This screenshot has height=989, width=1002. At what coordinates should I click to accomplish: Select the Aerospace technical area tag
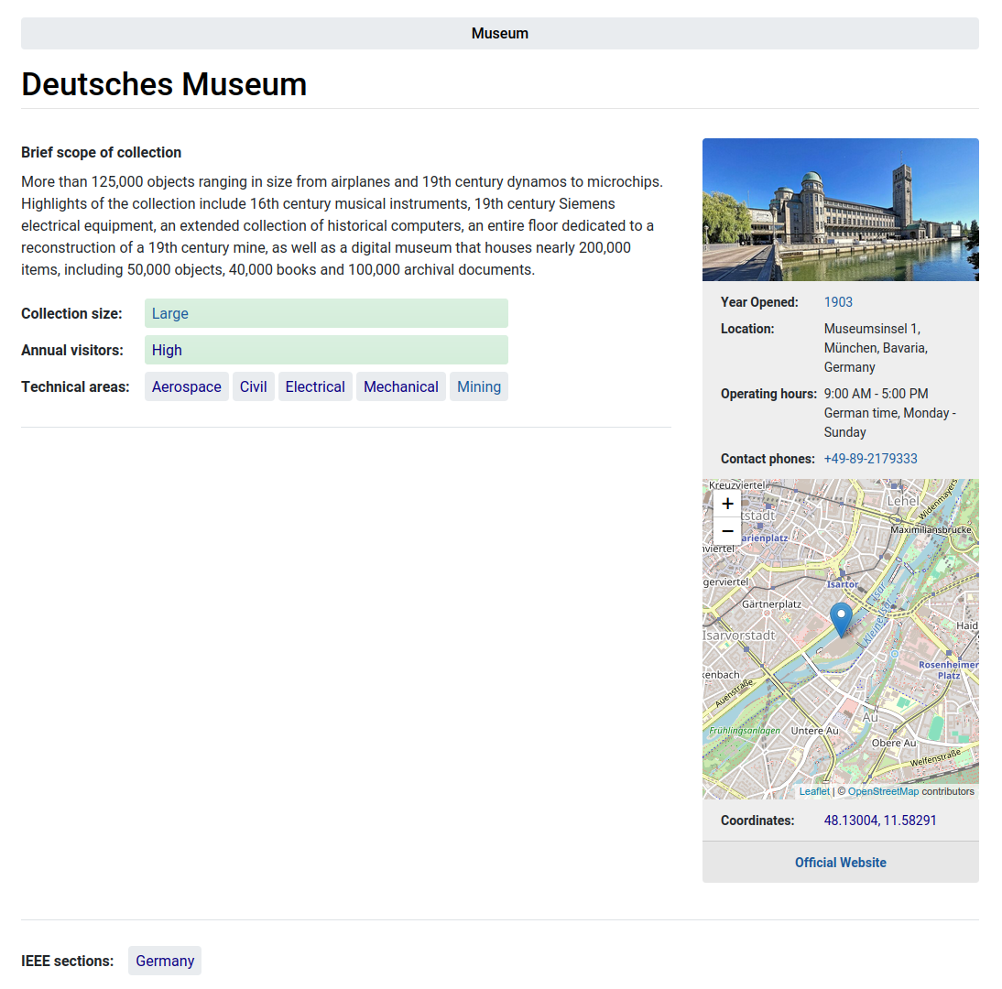click(187, 386)
